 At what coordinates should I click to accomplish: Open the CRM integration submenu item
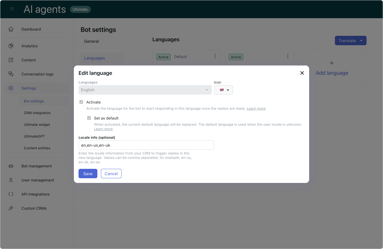(37, 113)
